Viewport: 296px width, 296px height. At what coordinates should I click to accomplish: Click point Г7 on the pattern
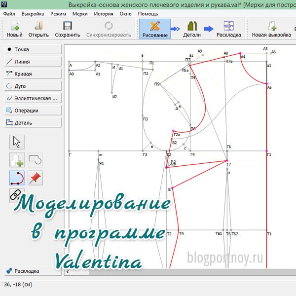click(227, 161)
